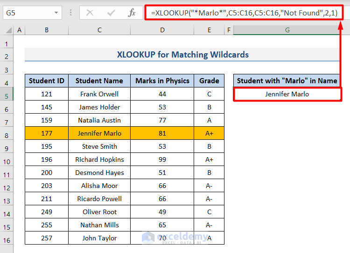Click the Select All corner triangle
This screenshot has width=350, height=253.
pos(7,30)
